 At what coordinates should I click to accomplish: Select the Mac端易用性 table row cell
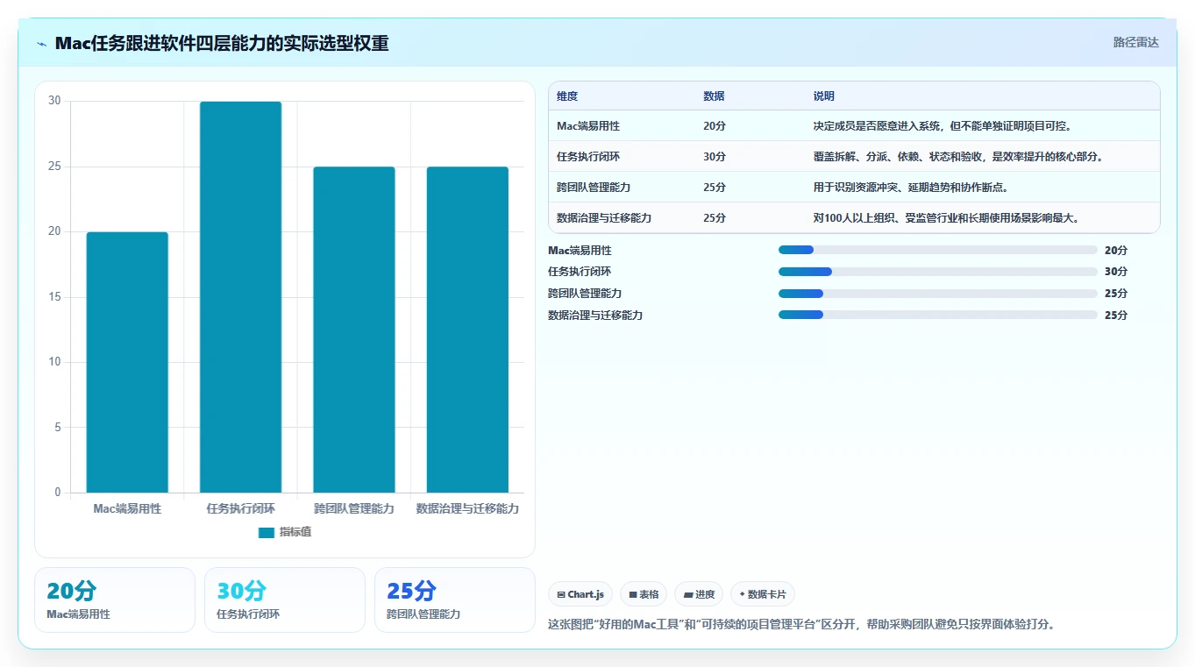[588, 126]
